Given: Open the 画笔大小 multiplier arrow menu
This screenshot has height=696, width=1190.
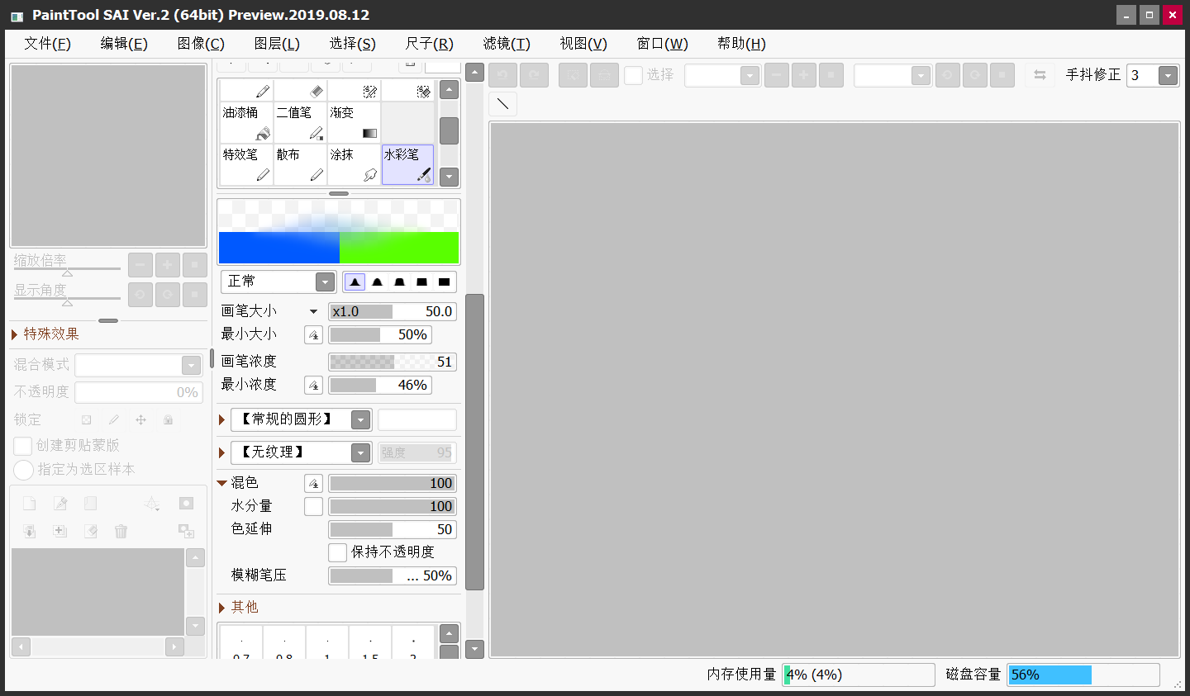Looking at the screenshot, I should pyautogui.click(x=313, y=311).
